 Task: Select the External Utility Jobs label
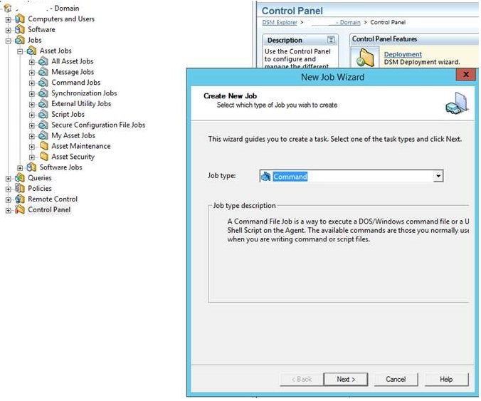[81, 104]
